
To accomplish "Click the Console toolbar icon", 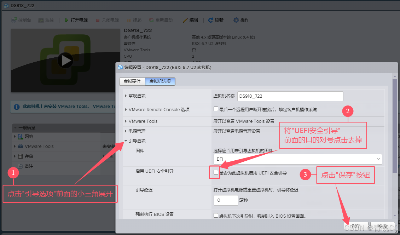I will pyautogui.click(x=14, y=20).
